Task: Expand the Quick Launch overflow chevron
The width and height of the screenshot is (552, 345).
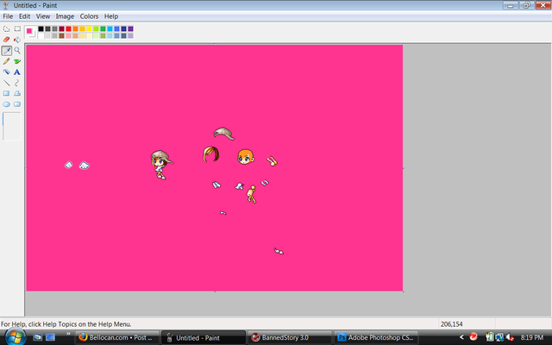Action: click(x=68, y=334)
